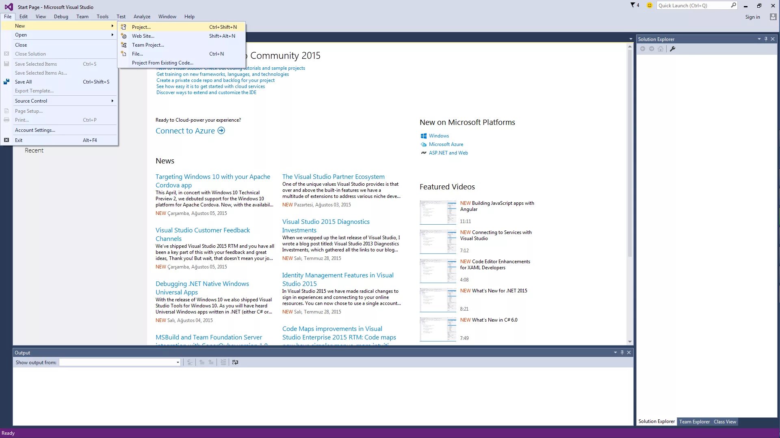Click the feedback smiley face icon

coord(649,5)
